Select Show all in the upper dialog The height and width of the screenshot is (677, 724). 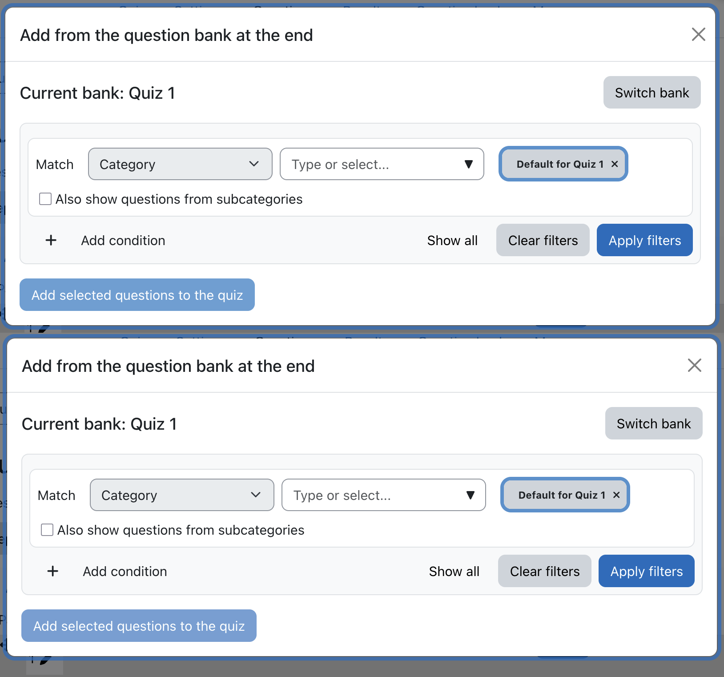click(x=452, y=241)
